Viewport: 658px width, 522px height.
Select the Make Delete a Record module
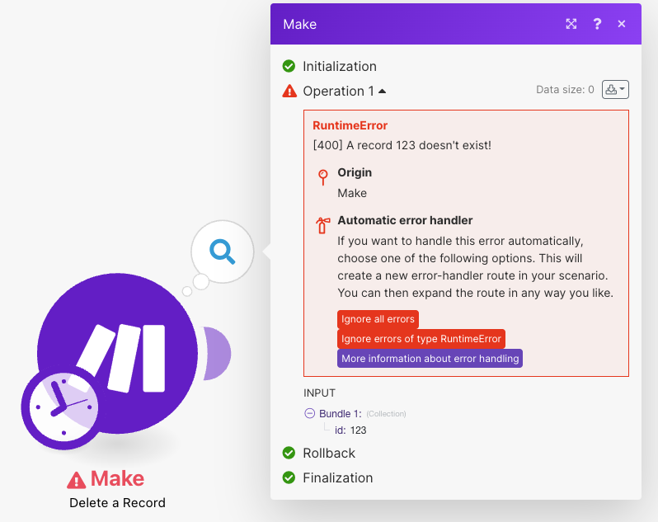pos(117,353)
